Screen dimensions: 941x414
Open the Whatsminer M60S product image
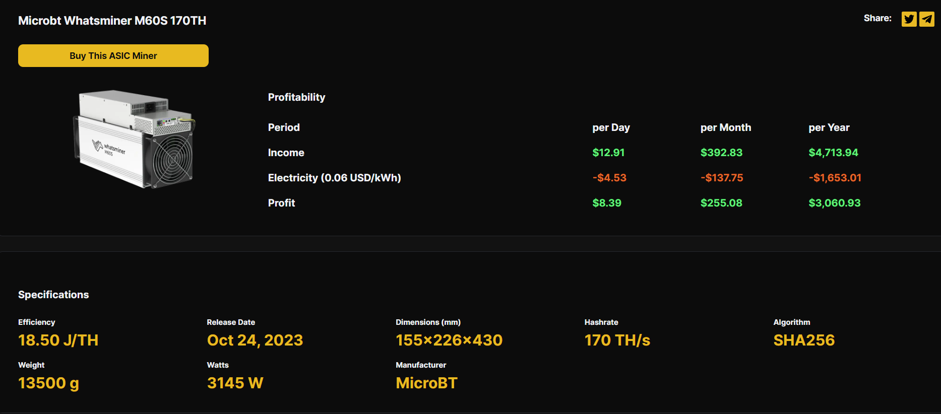pos(134,139)
